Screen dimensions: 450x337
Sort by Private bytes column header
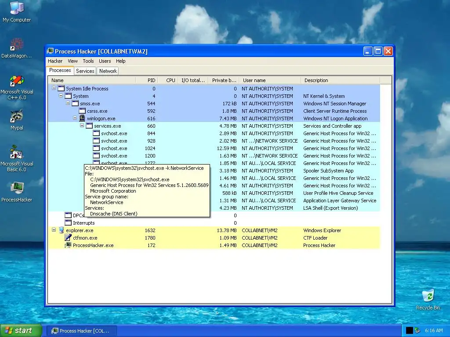224,80
